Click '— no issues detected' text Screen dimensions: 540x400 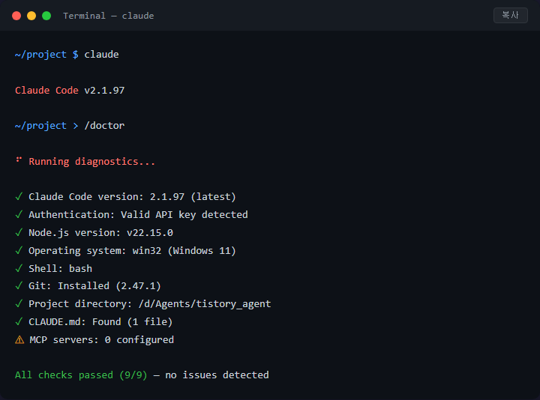pos(211,375)
